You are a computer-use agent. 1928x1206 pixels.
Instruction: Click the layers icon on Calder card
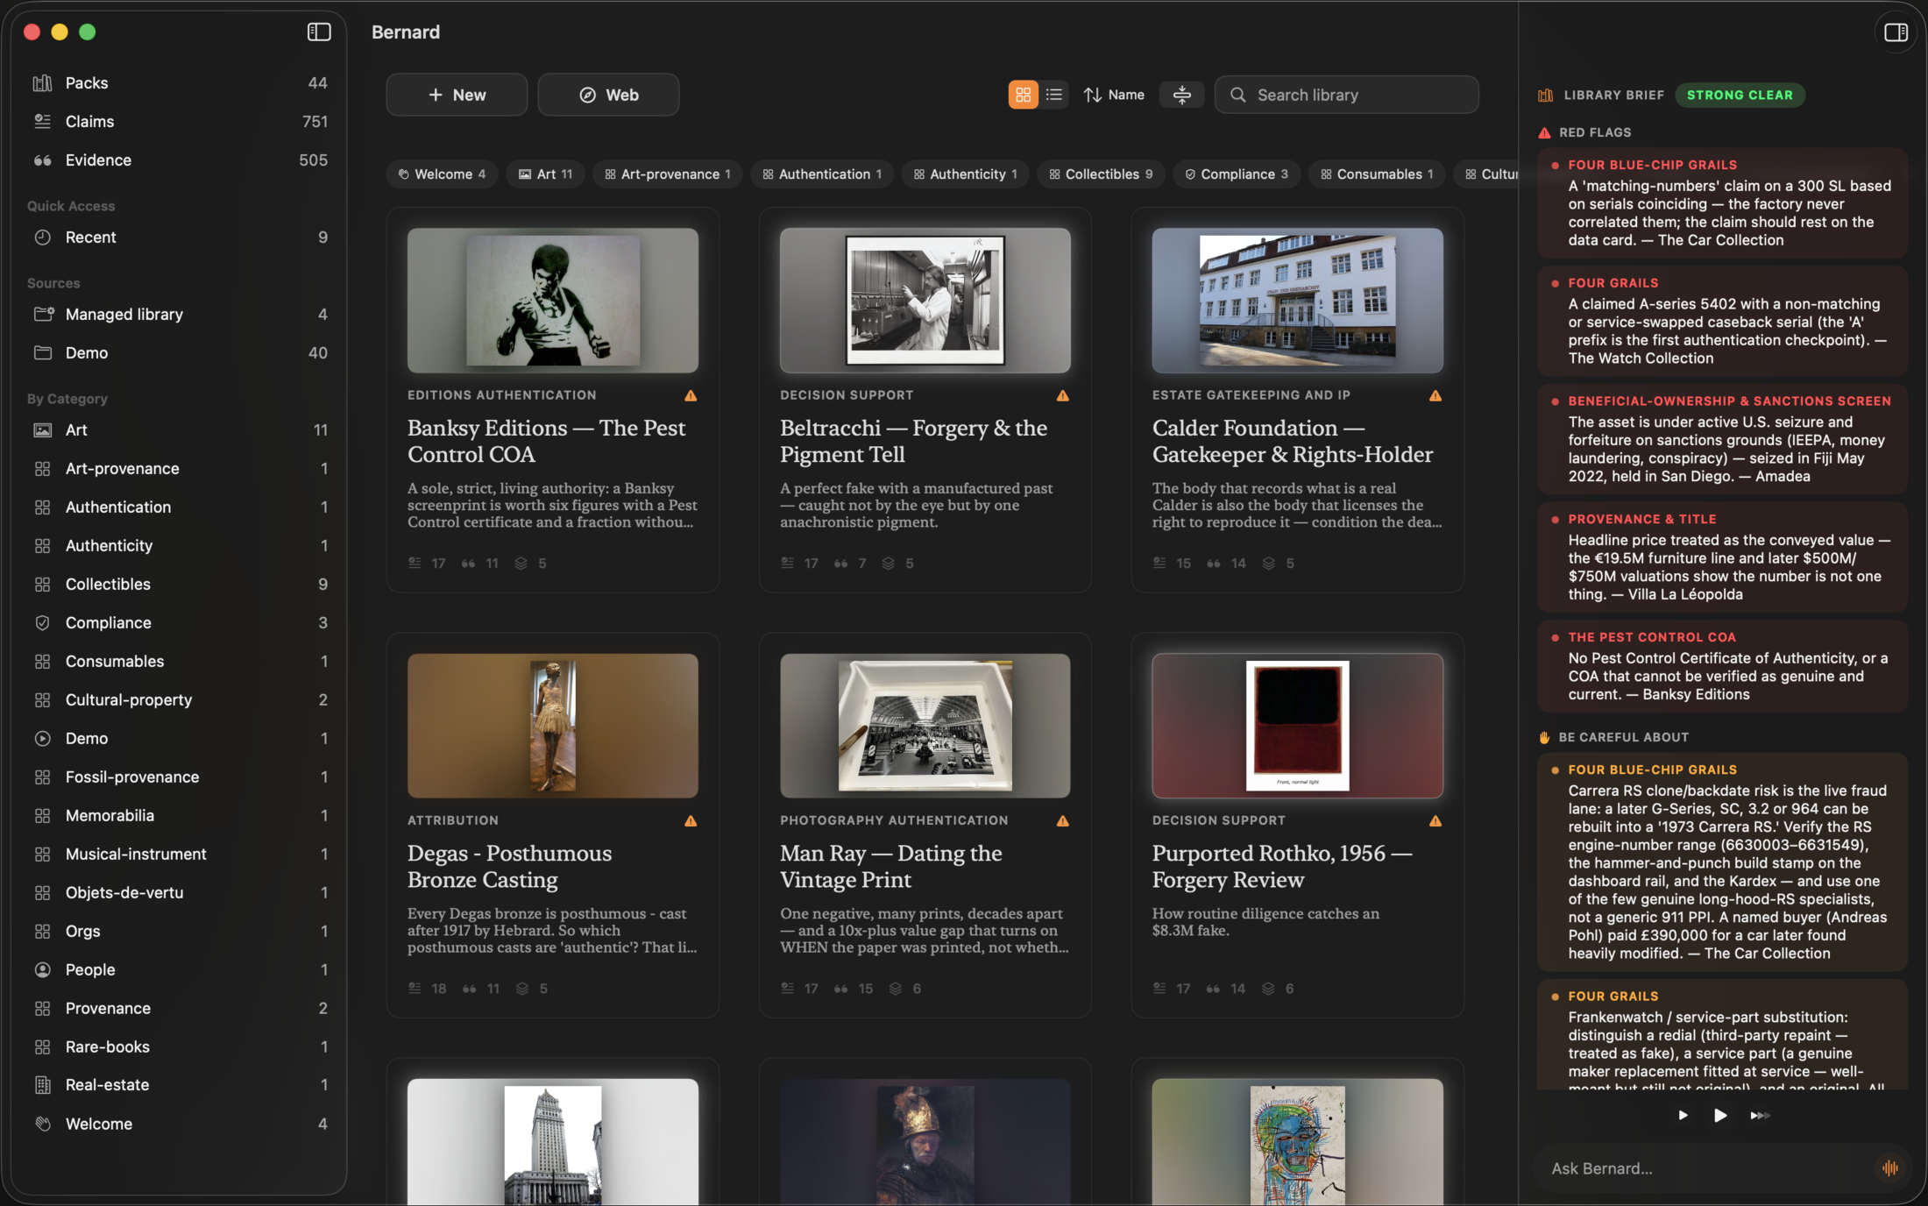pos(1268,563)
